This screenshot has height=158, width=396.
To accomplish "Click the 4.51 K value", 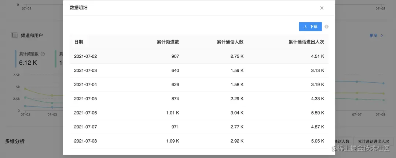I will pos(318,56).
